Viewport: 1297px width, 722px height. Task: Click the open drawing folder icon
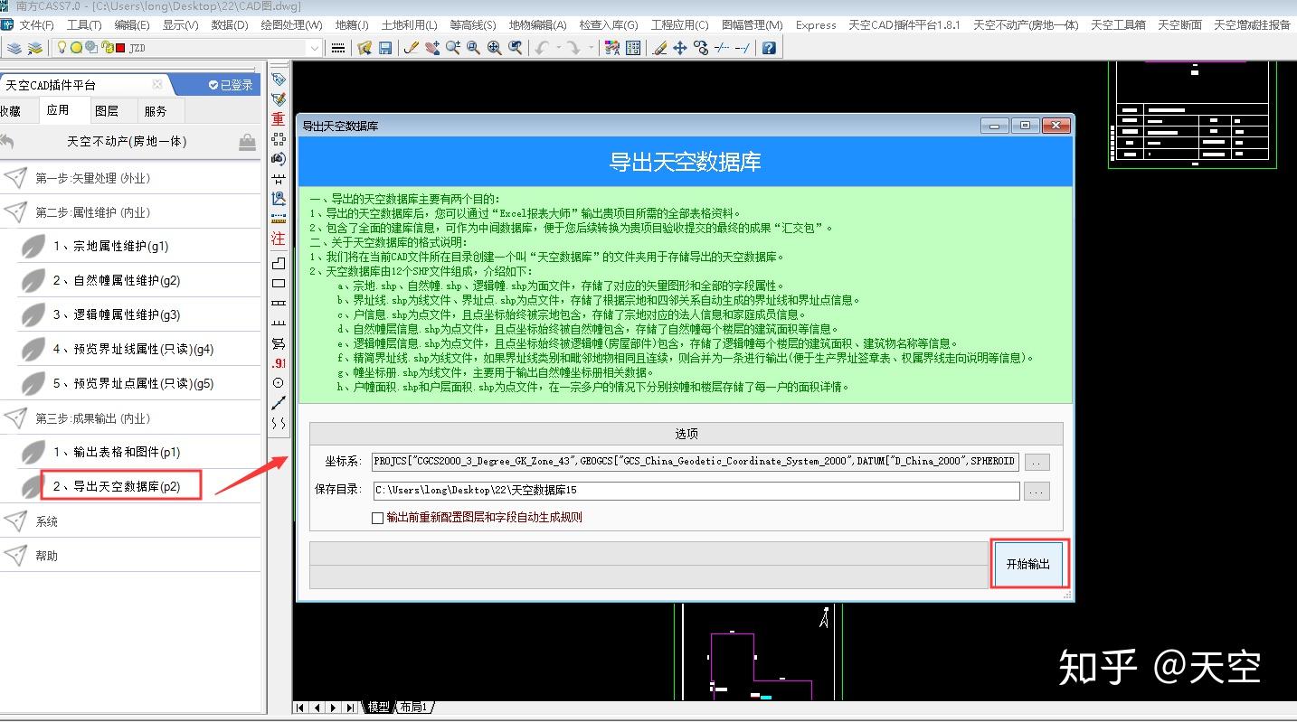pyautogui.click(x=364, y=48)
